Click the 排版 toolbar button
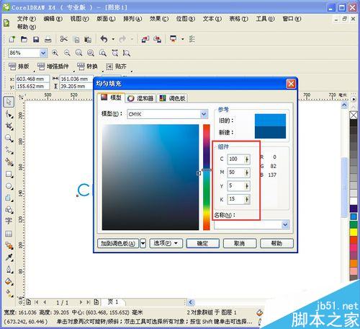The image size is (360, 329). [x=19, y=66]
